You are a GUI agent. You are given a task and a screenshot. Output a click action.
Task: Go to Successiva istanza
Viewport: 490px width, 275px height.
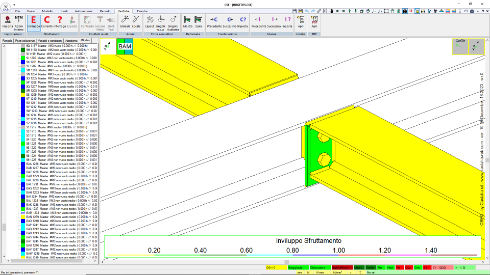point(274,22)
